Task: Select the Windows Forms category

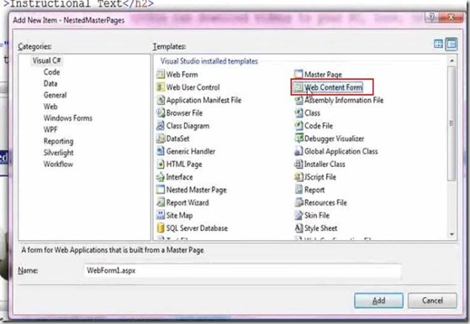Action: [x=68, y=118]
